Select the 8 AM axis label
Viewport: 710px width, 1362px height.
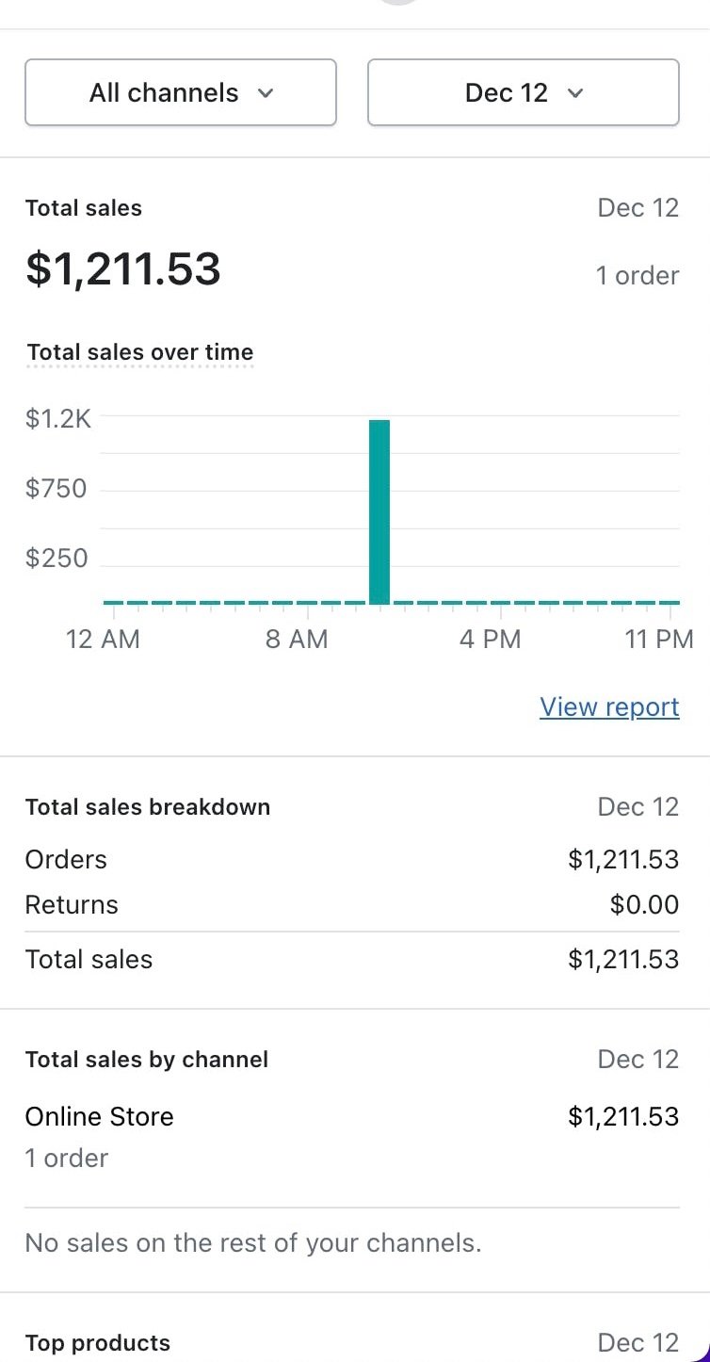pos(297,640)
